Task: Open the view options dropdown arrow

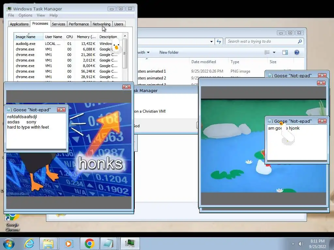Action: [x=274, y=52]
